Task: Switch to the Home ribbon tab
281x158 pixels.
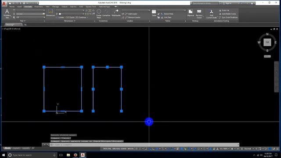Action: pos(12,7)
